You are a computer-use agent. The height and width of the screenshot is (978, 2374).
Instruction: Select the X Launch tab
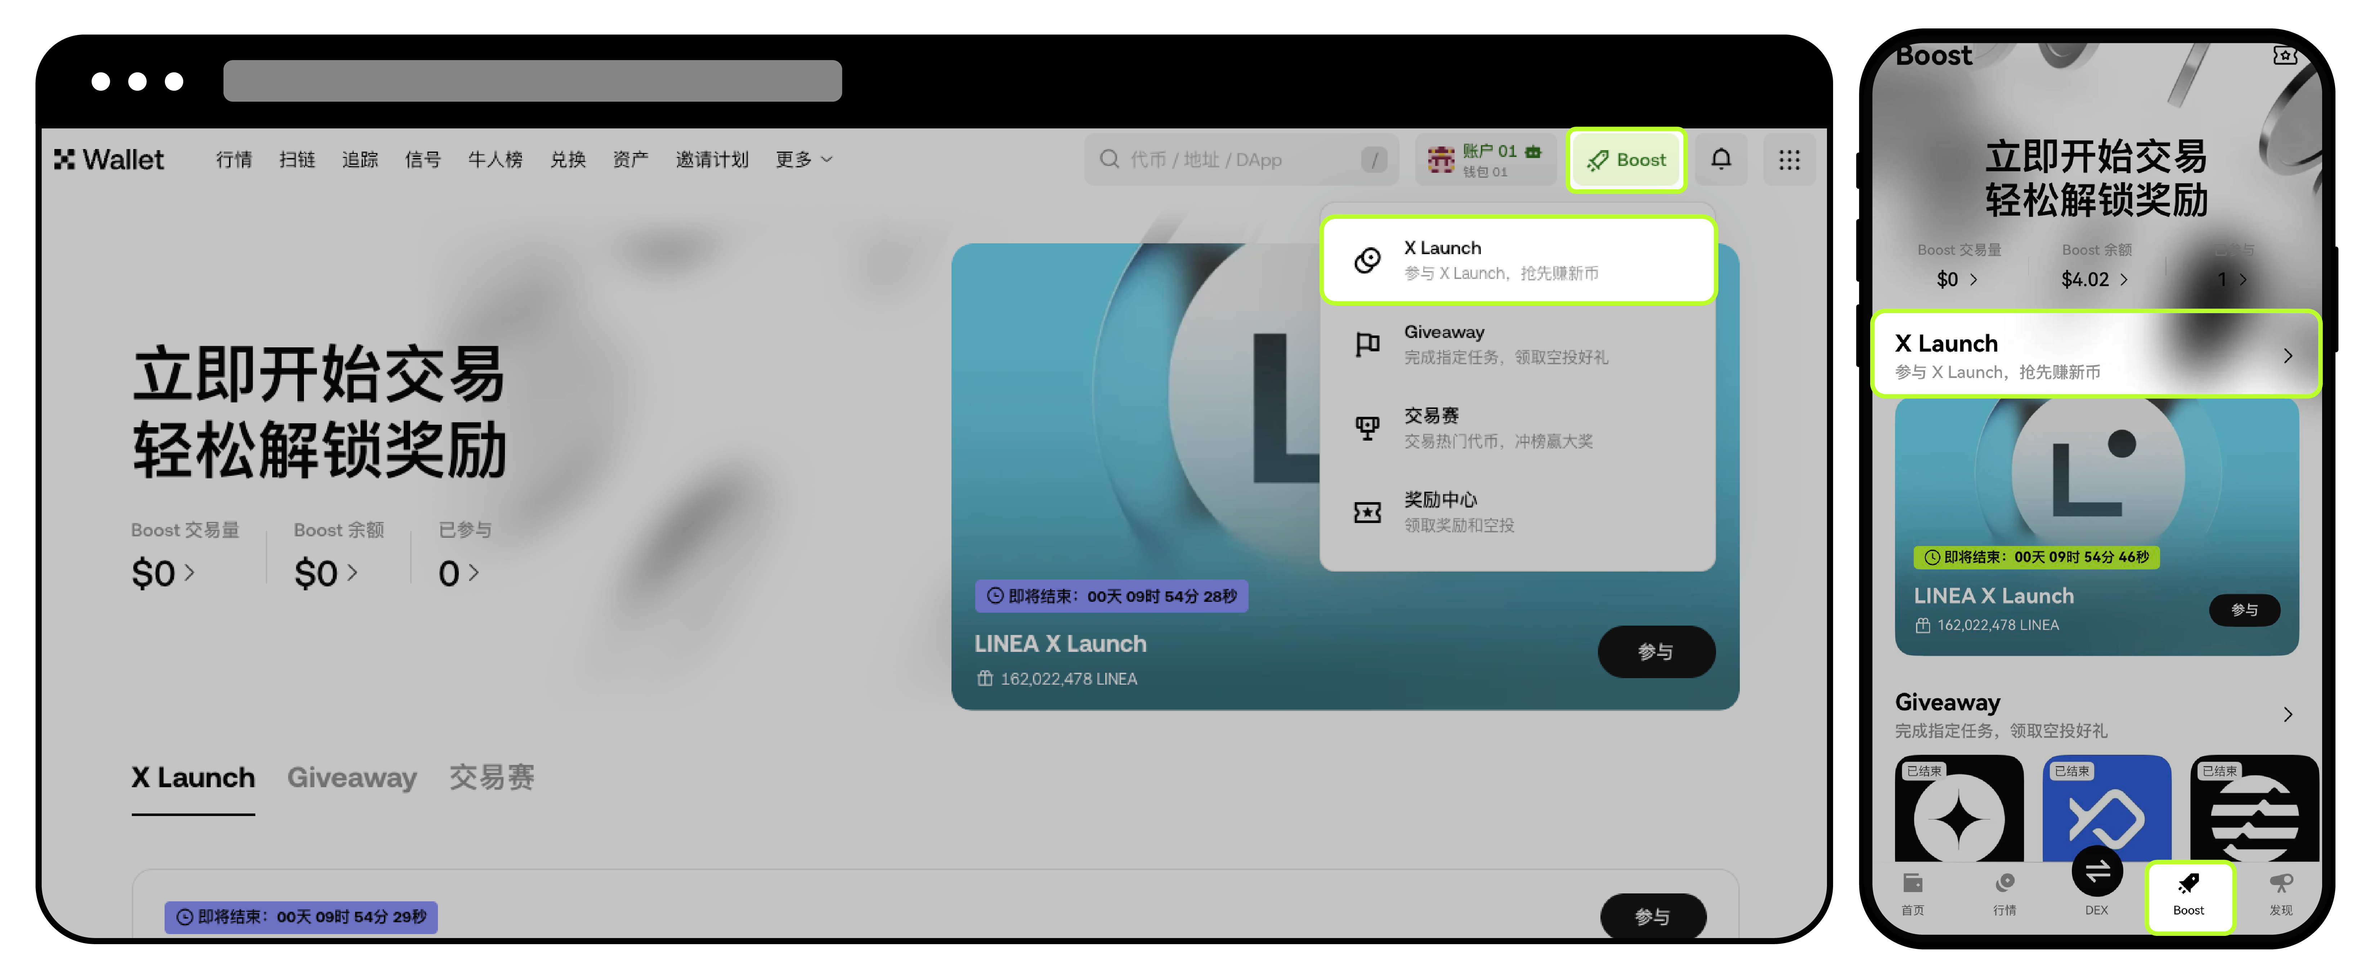pos(193,778)
